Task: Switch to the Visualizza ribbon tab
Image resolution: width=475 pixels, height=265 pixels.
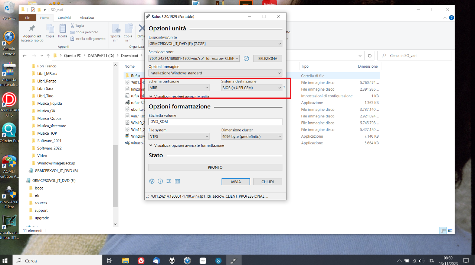Action: pos(87,17)
